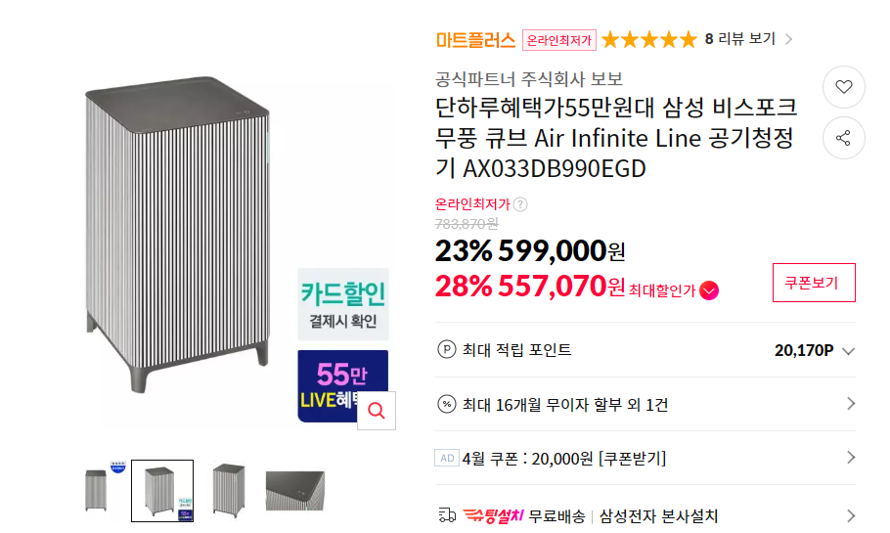Select the third product thumbnail
890x533 pixels.
click(229, 490)
